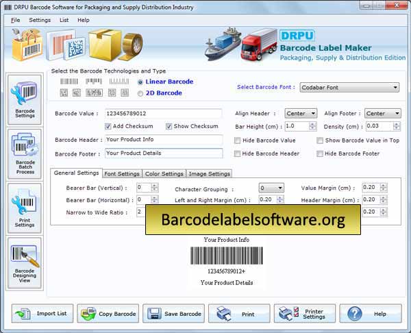Click the Help question mark button
Image resolution: width=411 pixels, height=333 pixels.
pyautogui.click(x=371, y=313)
